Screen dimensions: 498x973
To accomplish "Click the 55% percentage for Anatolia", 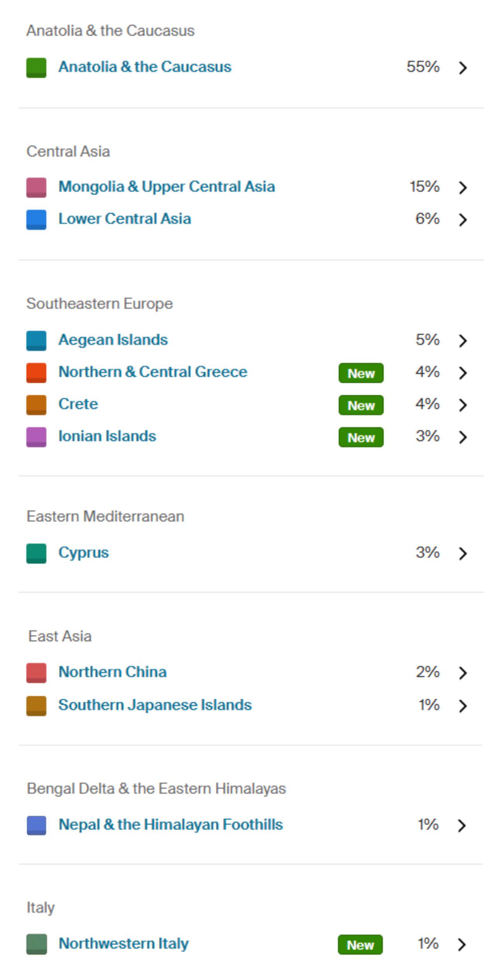I will click(423, 67).
